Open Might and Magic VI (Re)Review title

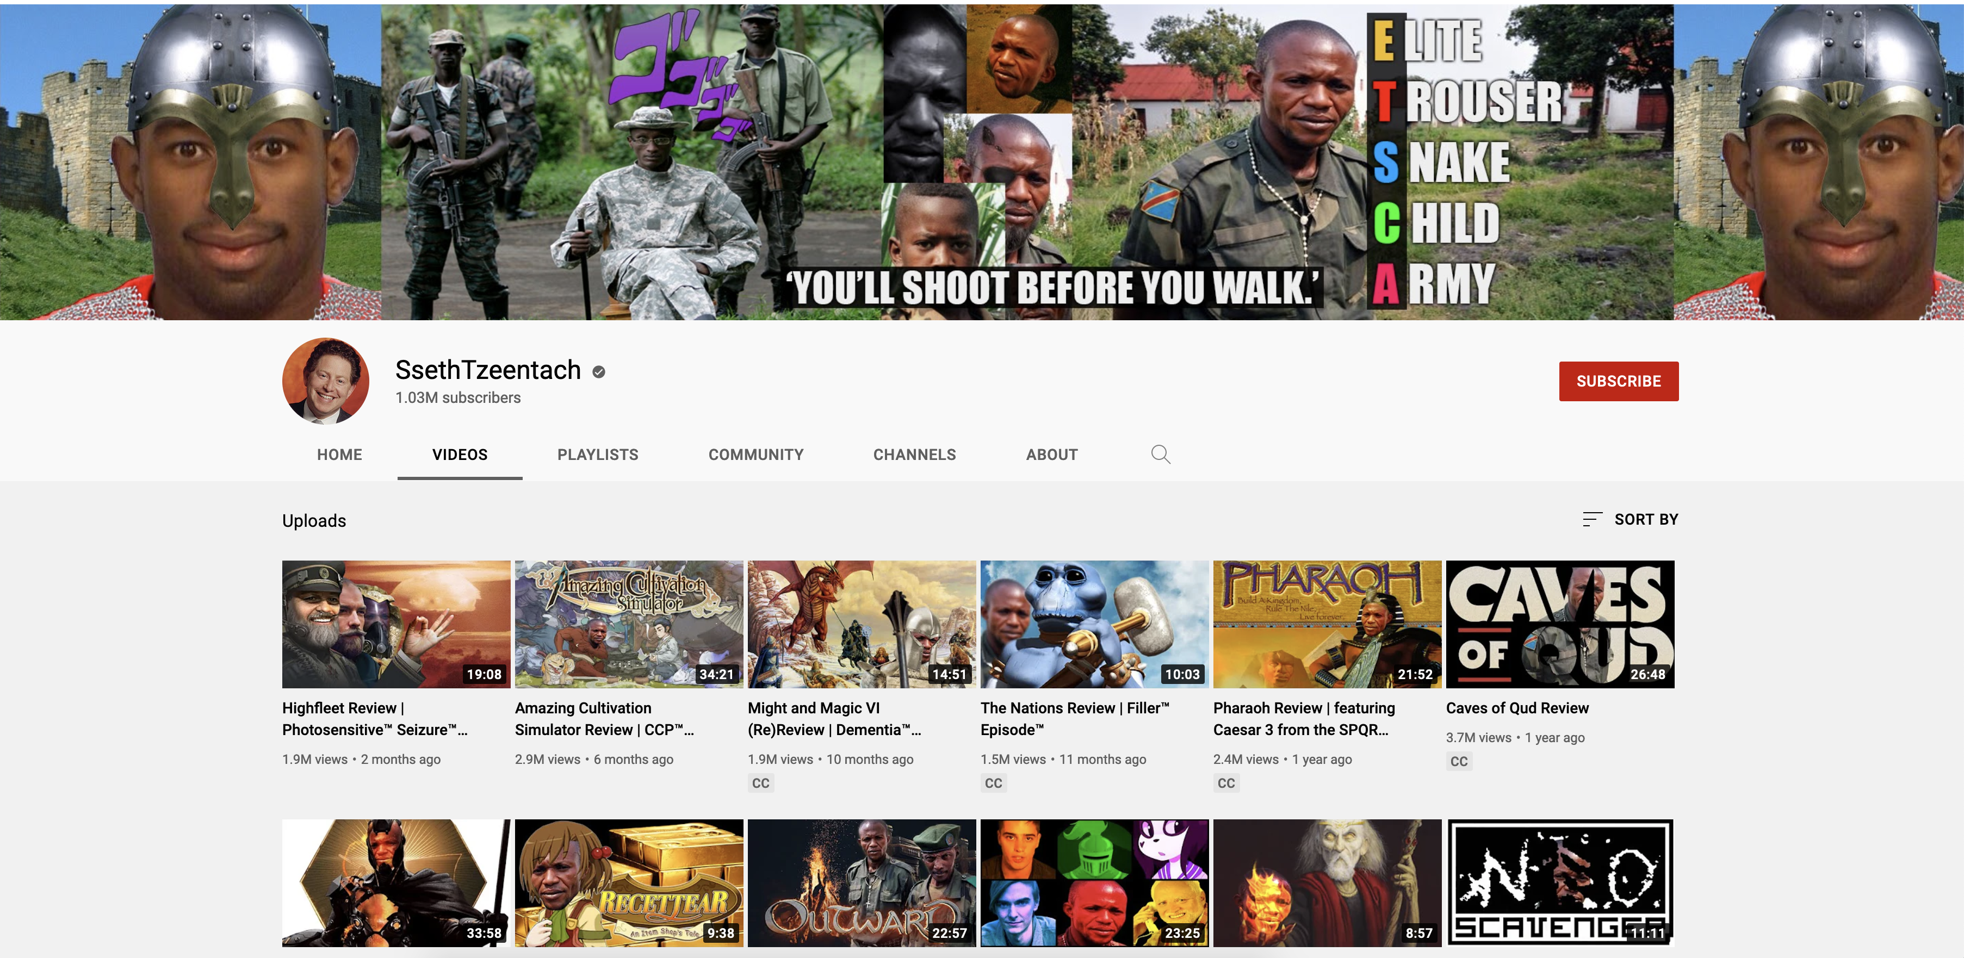(x=835, y=719)
